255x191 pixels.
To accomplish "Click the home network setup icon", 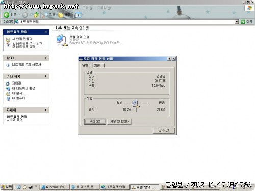I will point(8,45).
